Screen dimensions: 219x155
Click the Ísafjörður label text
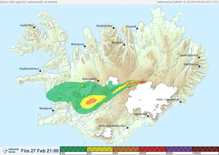pyautogui.click(x=27, y=25)
